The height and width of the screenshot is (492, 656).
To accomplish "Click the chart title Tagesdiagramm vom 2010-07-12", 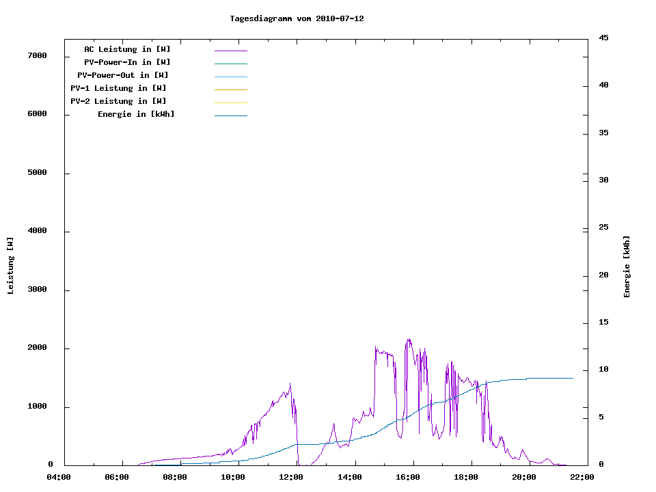I will [297, 18].
